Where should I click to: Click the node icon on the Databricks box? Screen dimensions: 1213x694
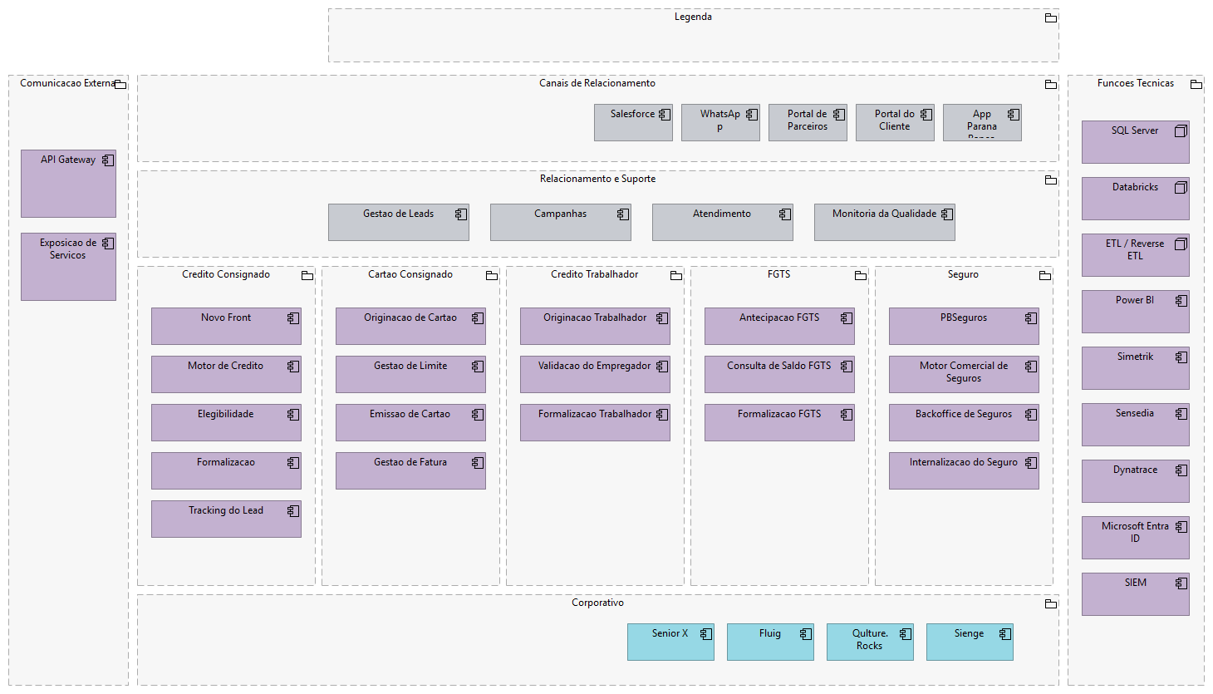[x=1181, y=188]
